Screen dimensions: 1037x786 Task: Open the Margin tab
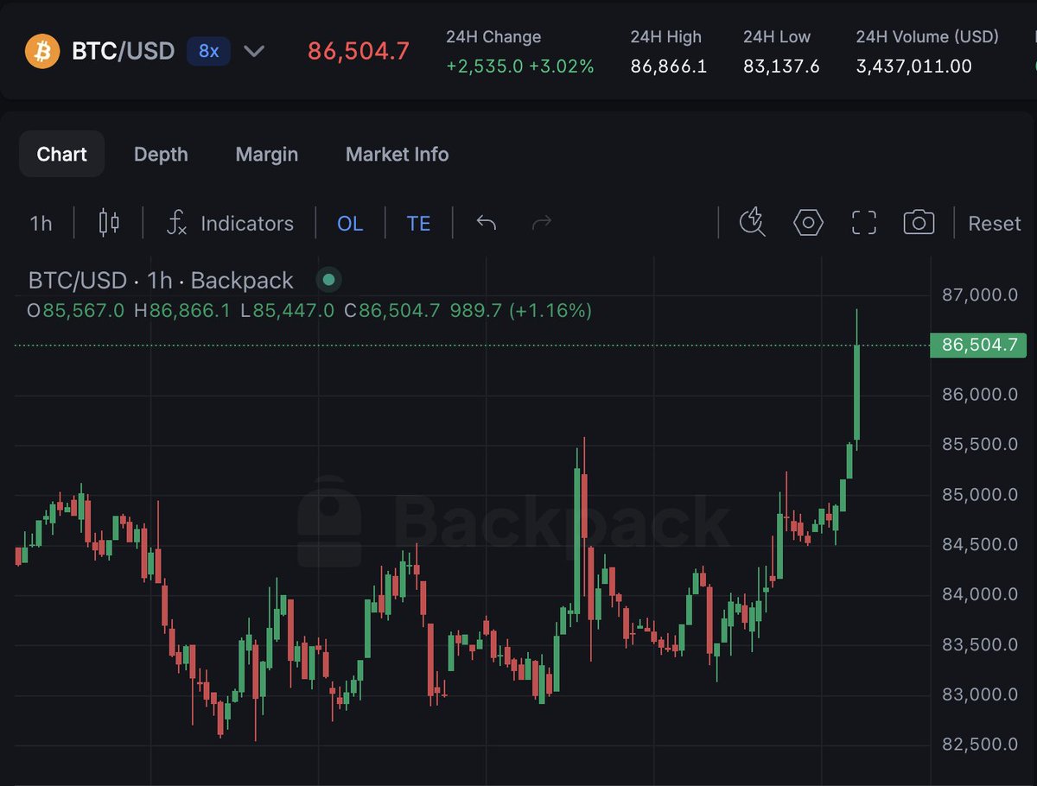pyautogui.click(x=266, y=154)
